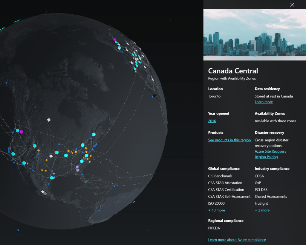The image size is (306, 245).
Task: Select the cyan region marker in Texas
Action: pyautogui.click(x=52, y=178)
